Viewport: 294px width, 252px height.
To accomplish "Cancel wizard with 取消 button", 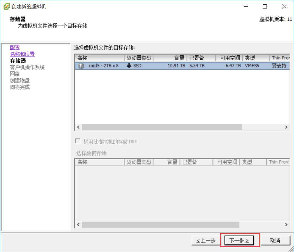I will (x=275, y=240).
